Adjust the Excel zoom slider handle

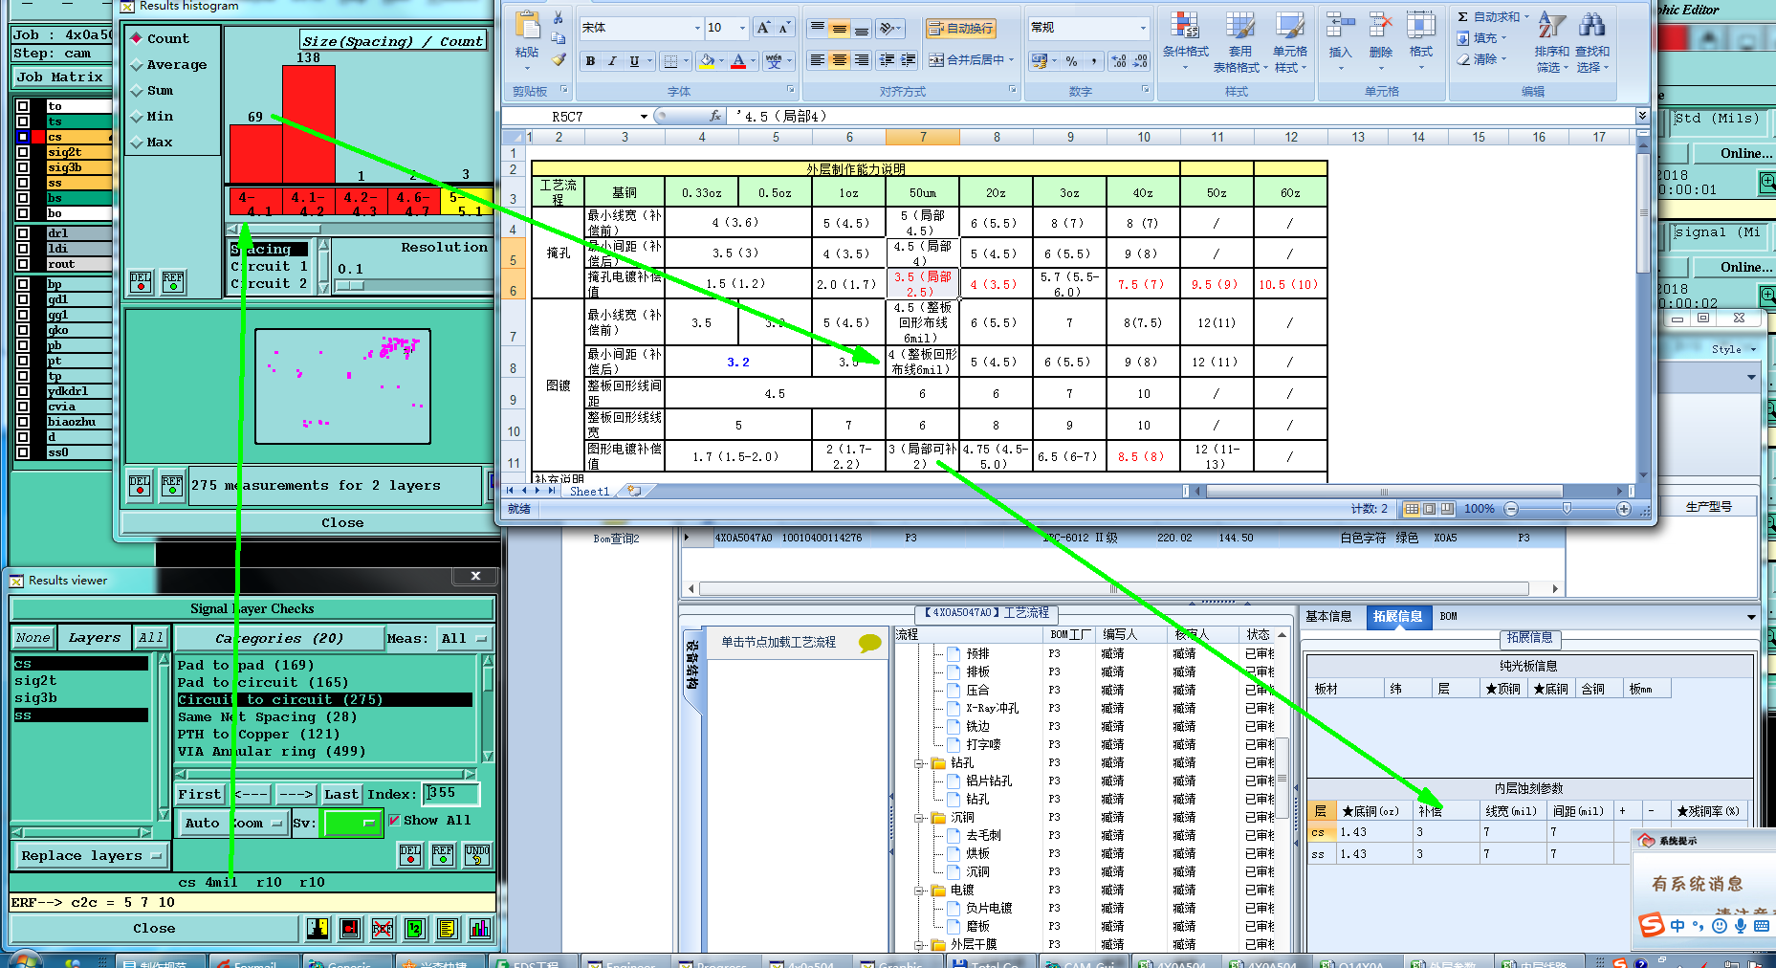pyautogui.click(x=1567, y=509)
